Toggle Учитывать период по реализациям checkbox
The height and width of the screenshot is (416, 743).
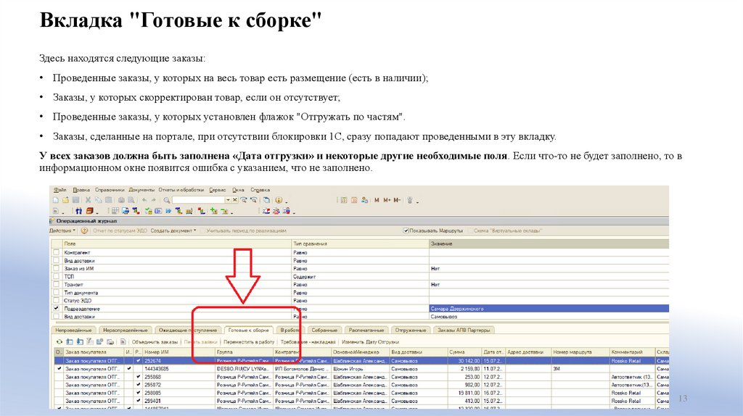pyautogui.click(x=203, y=231)
